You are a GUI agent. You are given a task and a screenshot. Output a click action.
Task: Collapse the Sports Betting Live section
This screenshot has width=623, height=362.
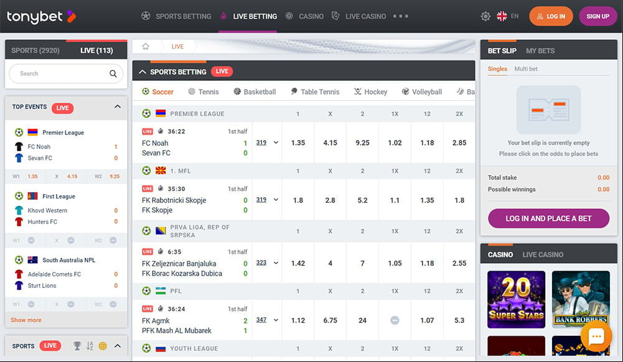pos(143,72)
